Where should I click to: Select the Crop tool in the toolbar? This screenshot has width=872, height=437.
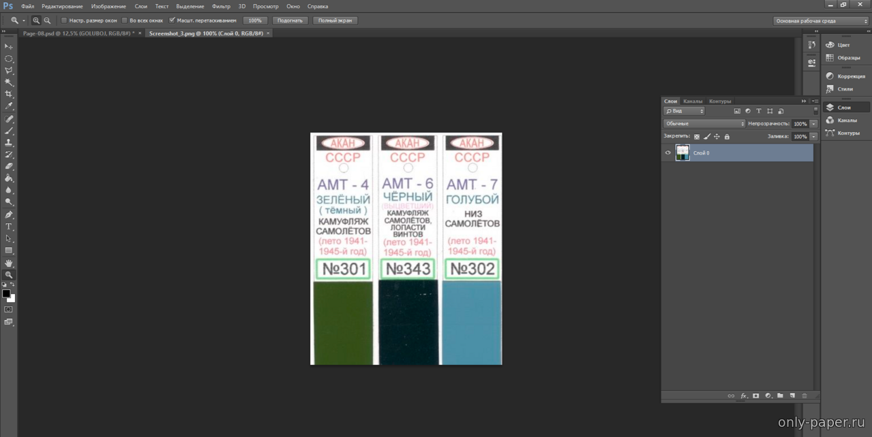pos(9,94)
